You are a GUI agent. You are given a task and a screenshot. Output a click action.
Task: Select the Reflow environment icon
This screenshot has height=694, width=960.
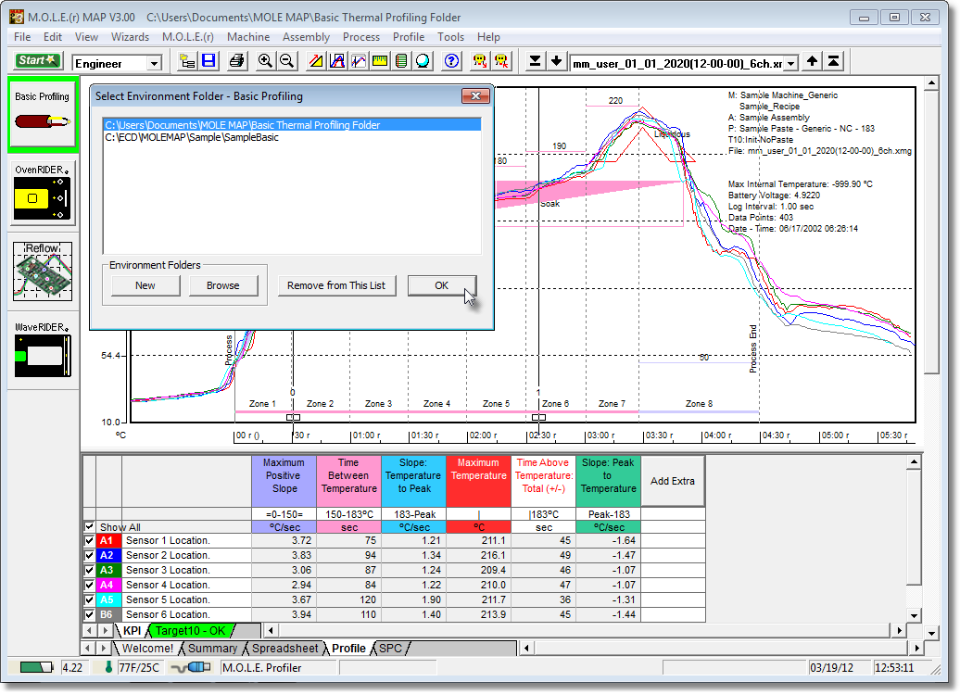coord(43,271)
